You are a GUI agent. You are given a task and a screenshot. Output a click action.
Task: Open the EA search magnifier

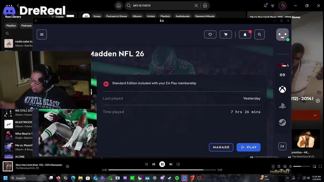coord(259,34)
